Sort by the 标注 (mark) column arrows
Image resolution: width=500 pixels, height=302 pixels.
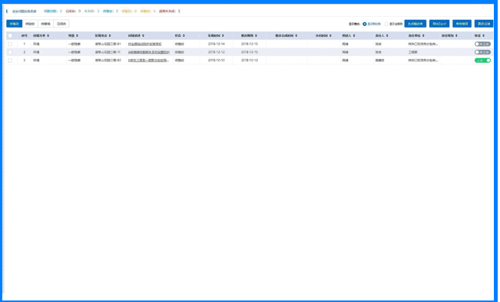click(x=483, y=35)
